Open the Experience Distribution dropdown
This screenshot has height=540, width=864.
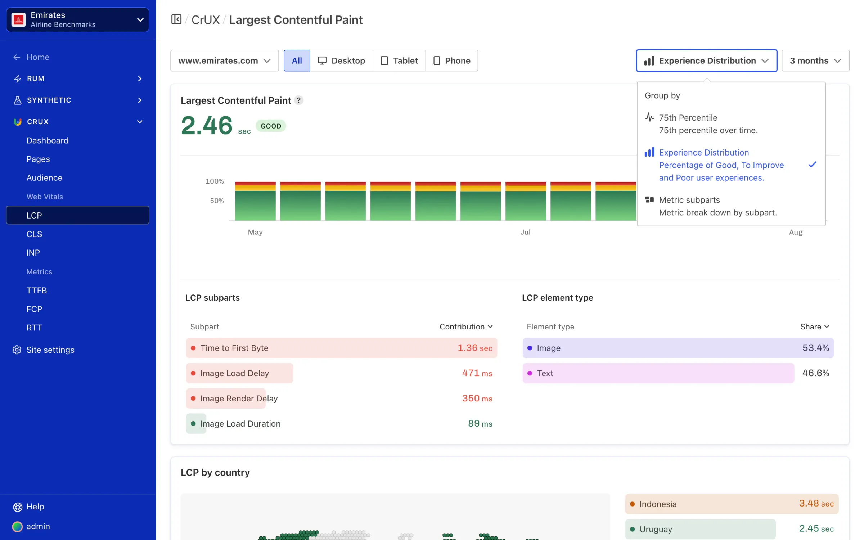(707, 60)
